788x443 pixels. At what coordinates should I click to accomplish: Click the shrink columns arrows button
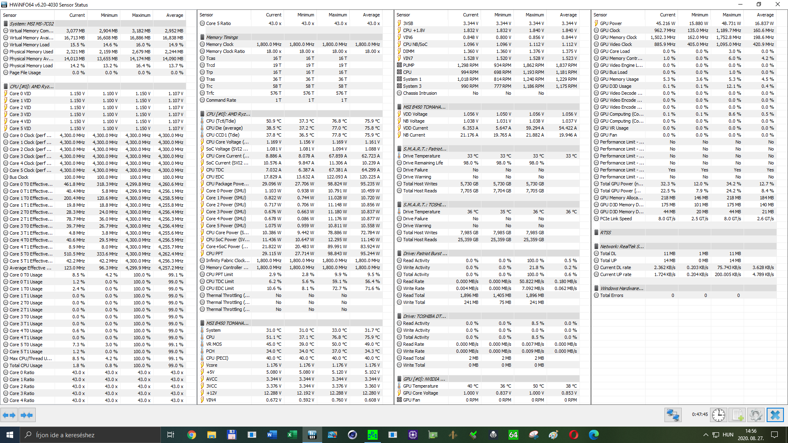pyautogui.click(x=27, y=415)
